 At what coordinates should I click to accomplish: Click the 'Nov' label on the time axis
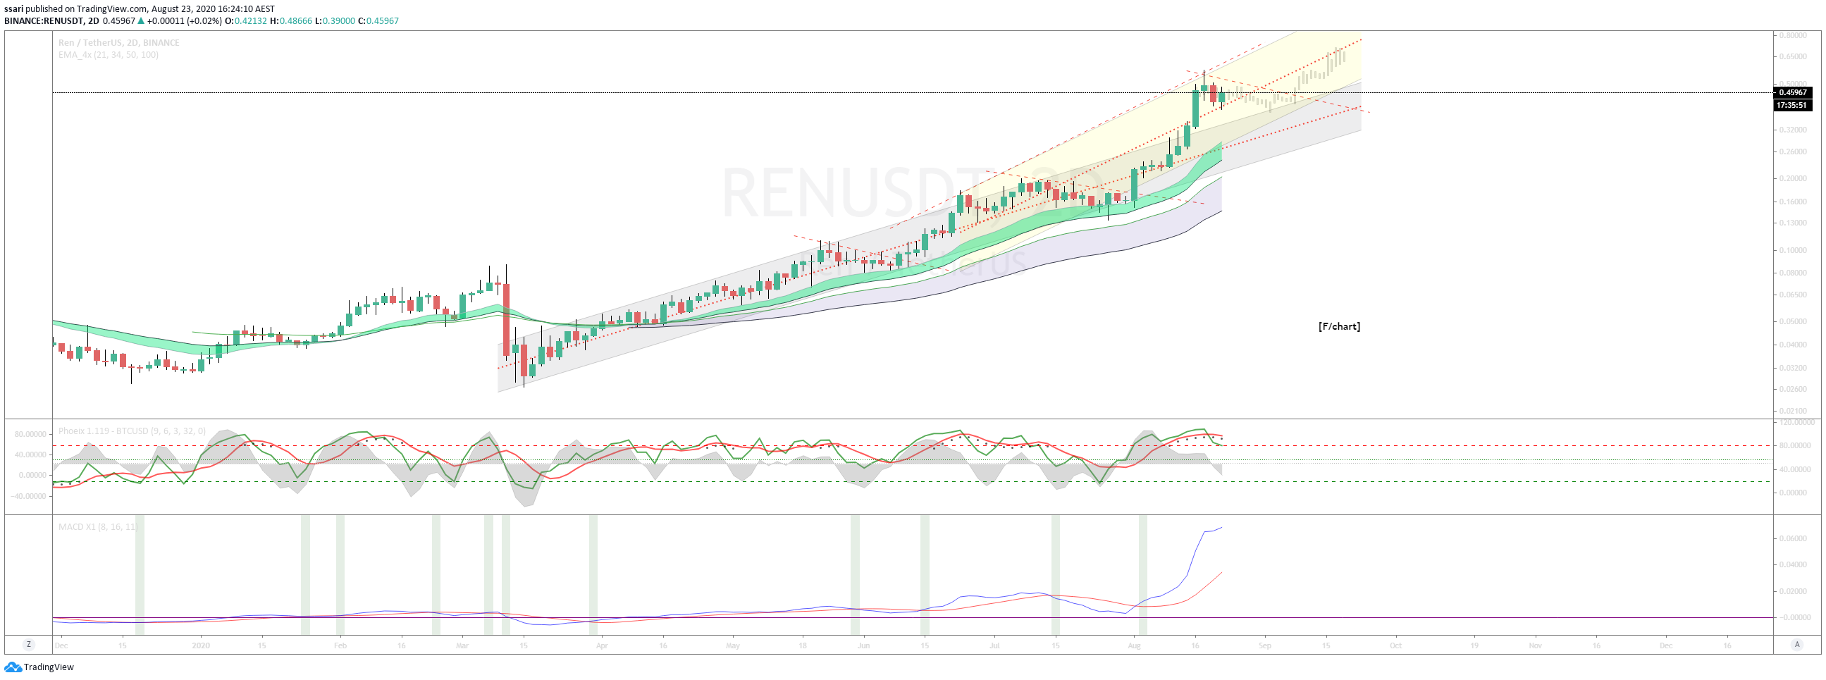[x=1536, y=646]
